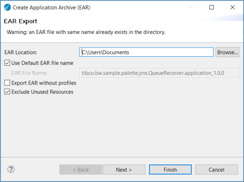Screen dimensions: 244x182
Task: Cancel the EAR export wizard
Action: (x=216, y=169)
